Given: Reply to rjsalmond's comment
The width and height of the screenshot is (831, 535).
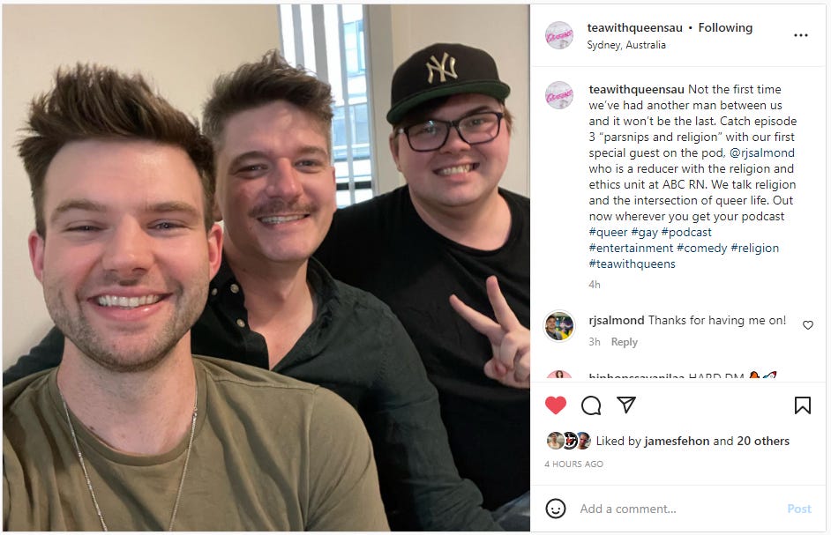Looking at the screenshot, I should (624, 342).
